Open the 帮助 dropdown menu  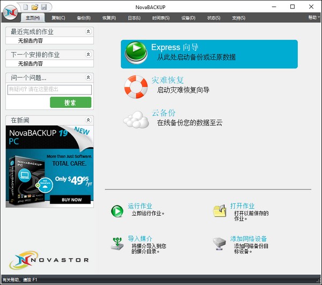pos(313,18)
